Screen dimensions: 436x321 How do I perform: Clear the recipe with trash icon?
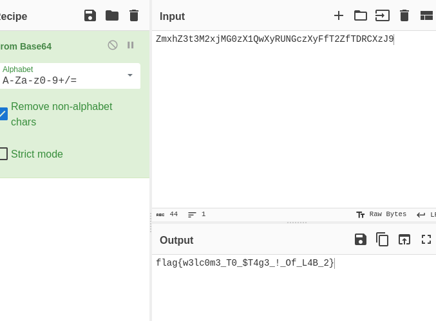point(134,15)
